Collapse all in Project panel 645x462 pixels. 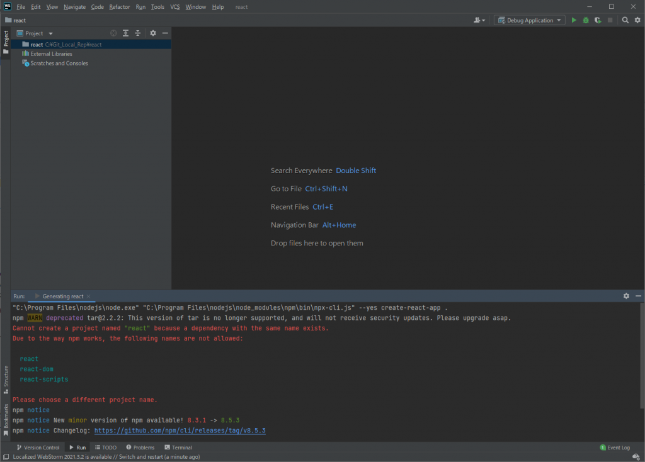click(138, 33)
